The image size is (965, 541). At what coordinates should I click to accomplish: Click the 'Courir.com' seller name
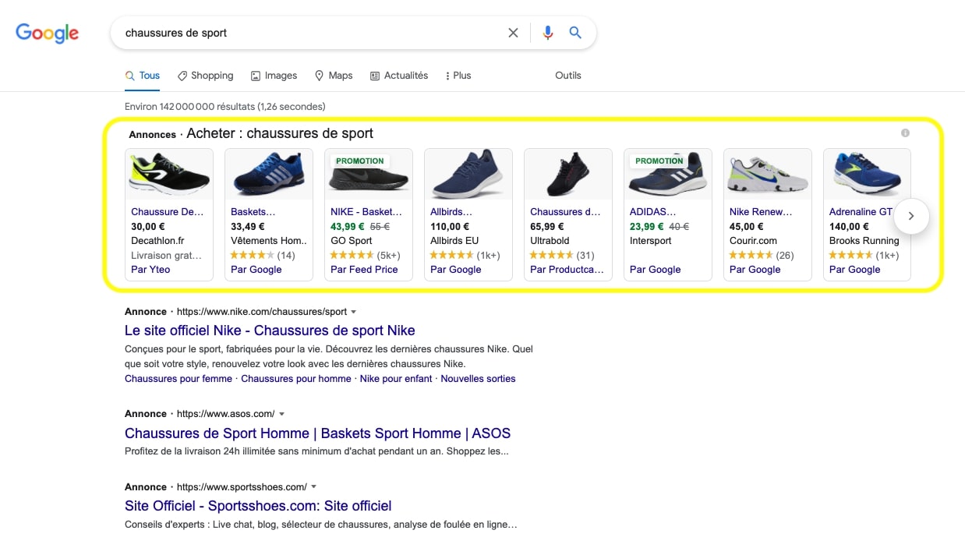pos(753,241)
